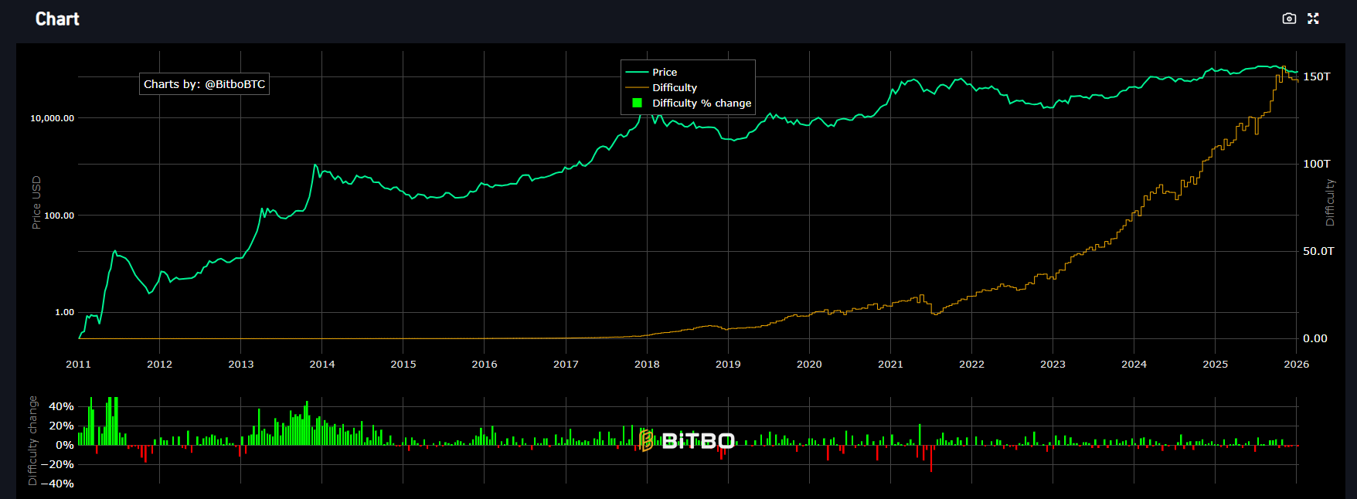Click the 10,000.00 price axis label
Image resolution: width=1357 pixels, height=499 pixels.
pyautogui.click(x=52, y=118)
